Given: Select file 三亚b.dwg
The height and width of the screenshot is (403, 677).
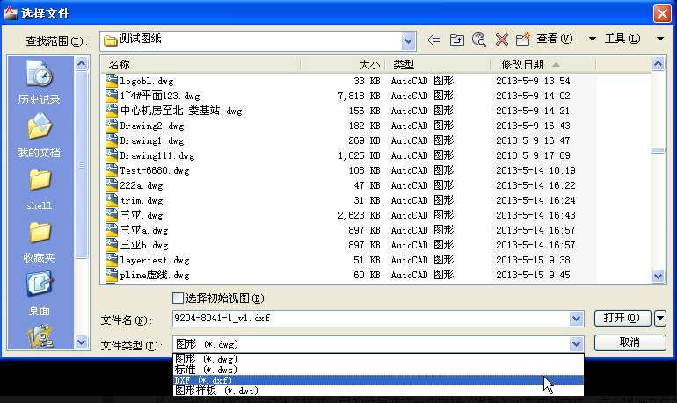Looking at the screenshot, I should [x=144, y=245].
